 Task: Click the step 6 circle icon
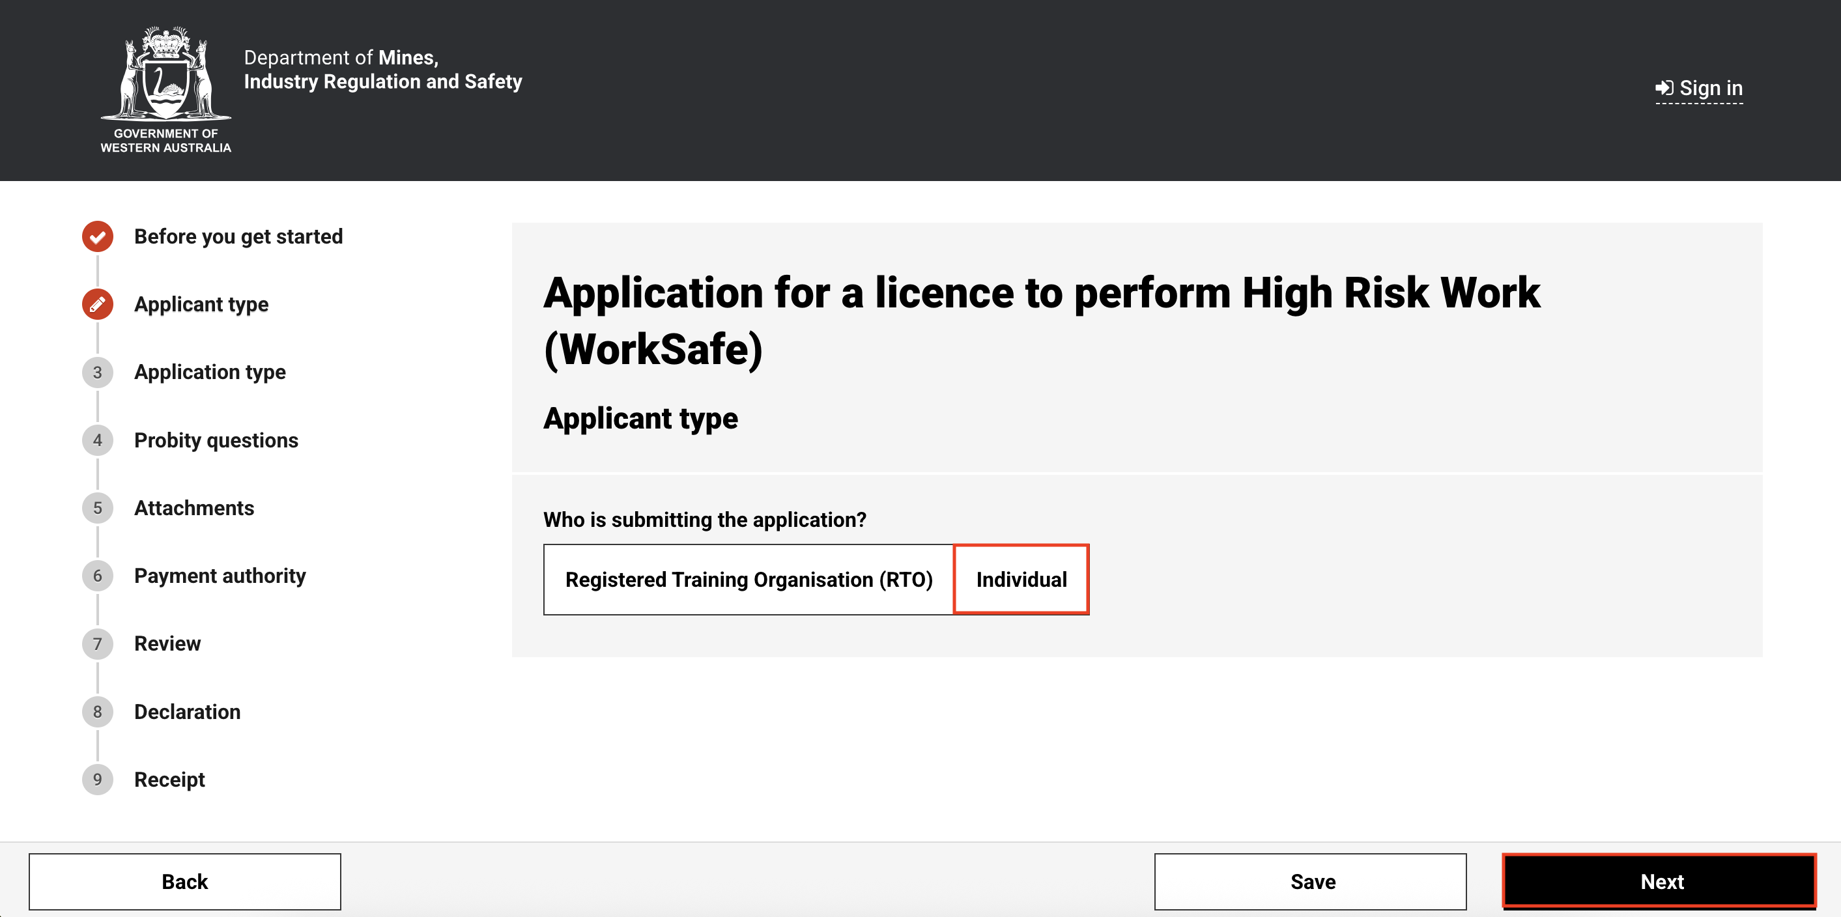[97, 576]
